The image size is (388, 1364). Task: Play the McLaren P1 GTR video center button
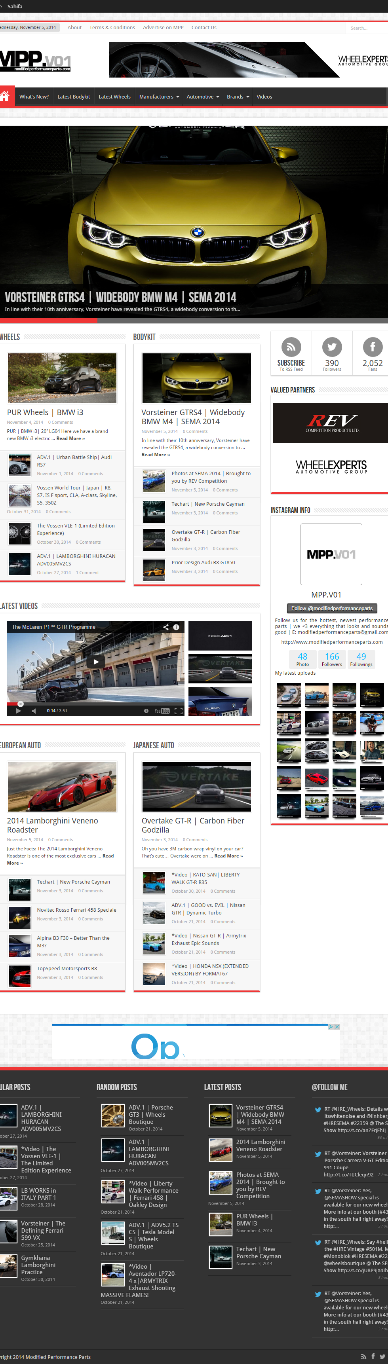tap(96, 661)
